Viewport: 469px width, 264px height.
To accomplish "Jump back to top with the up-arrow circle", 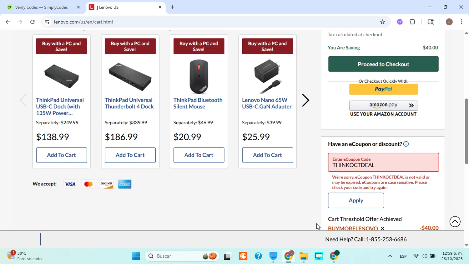I will [x=455, y=222].
